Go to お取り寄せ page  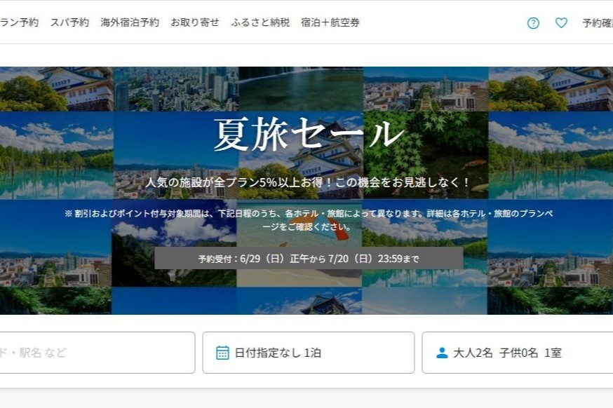pos(195,22)
